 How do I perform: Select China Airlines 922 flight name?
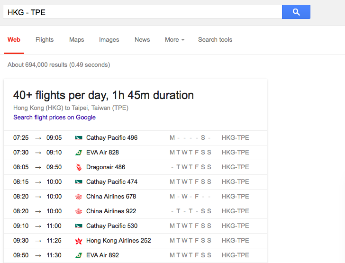111,211
